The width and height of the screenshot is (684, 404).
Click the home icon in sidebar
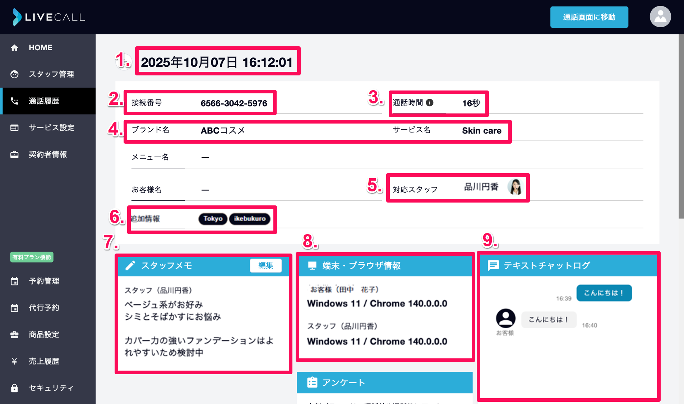[x=14, y=48]
